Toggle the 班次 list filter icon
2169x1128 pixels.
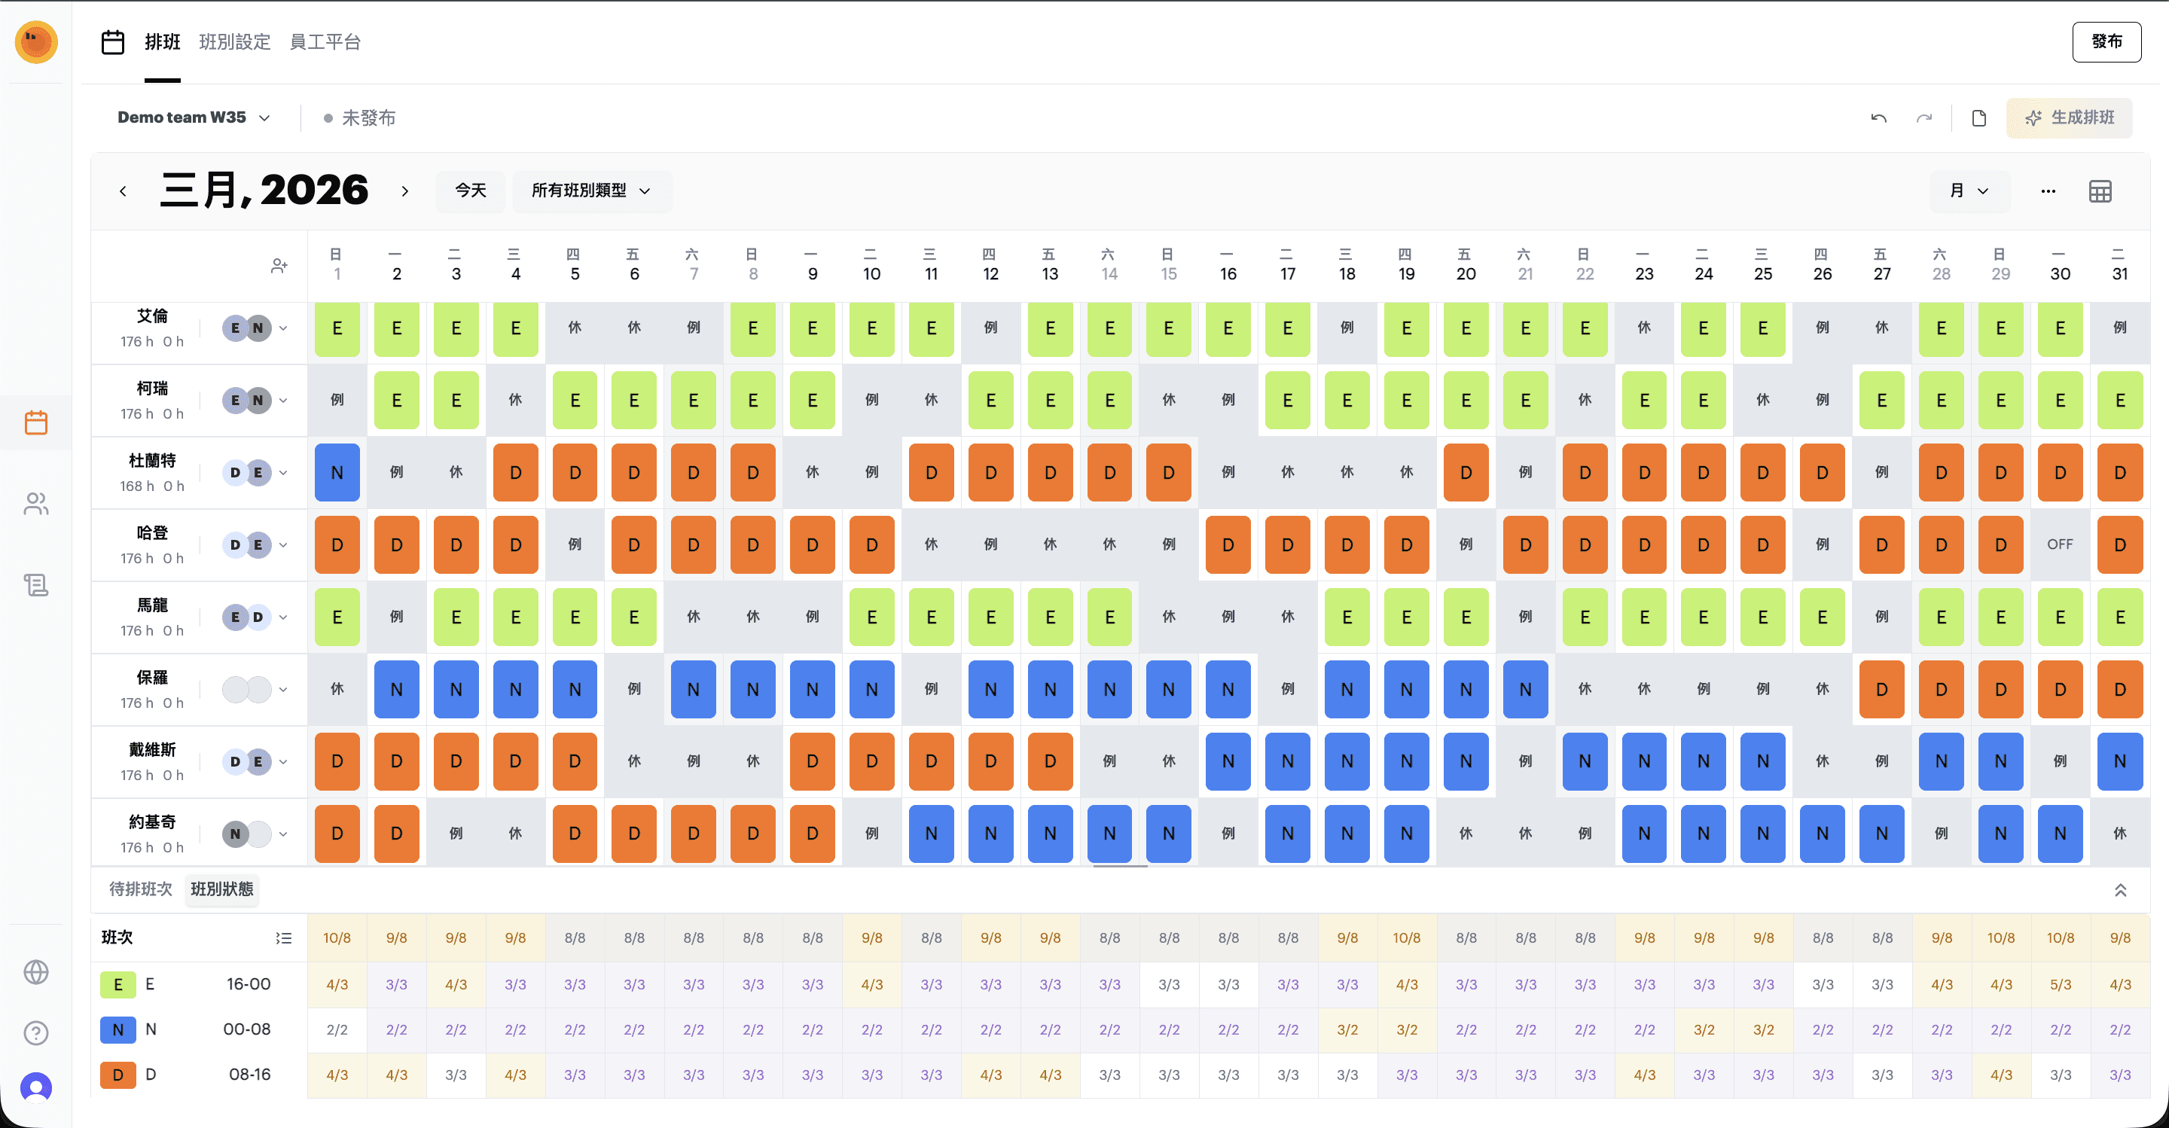click(x=284, y=937)
